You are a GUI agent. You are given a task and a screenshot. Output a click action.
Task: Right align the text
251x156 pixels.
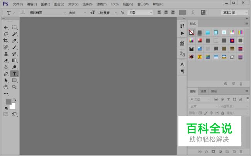point(173,12)
